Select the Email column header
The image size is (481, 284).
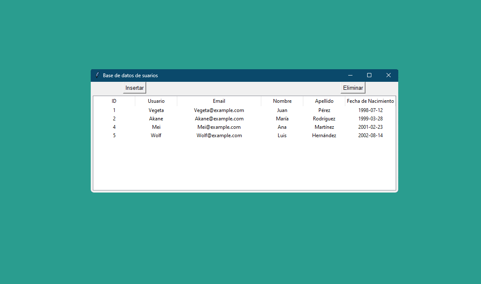(219, 101)
